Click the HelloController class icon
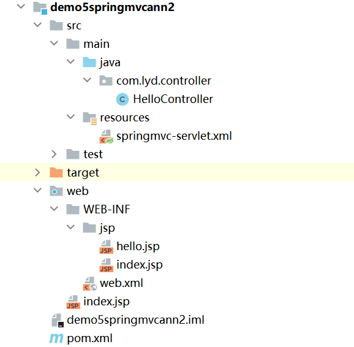The width and height of the screenshot is (354, 347). (x=122, y=99)
